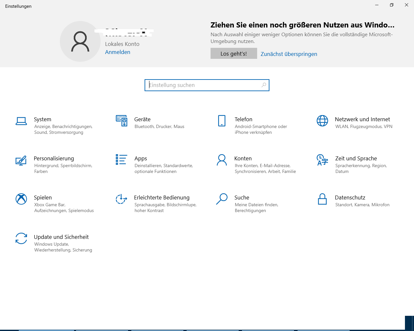This screenshot has height=331, width=414.
Task: Click 'Sprachausgabe, Bildschirmlupe' text
Action: 166,205
